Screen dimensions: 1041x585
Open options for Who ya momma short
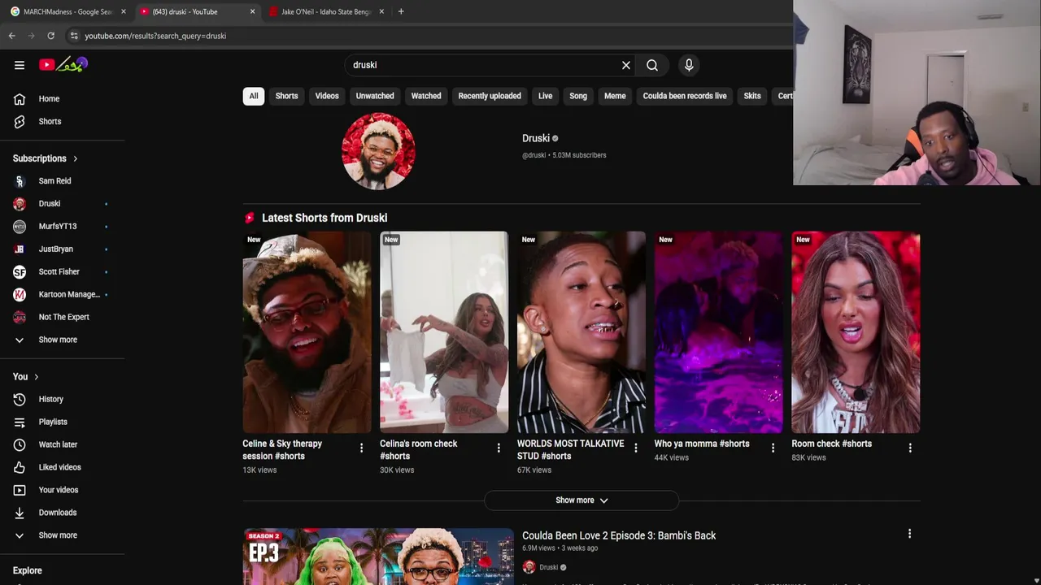coord(773,448)
